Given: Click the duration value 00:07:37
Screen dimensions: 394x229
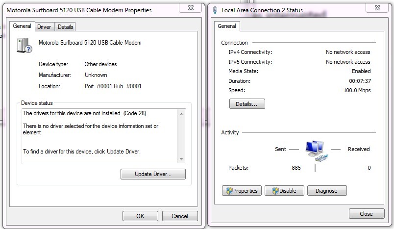Looking at the screenshot, I should point(360,81).
